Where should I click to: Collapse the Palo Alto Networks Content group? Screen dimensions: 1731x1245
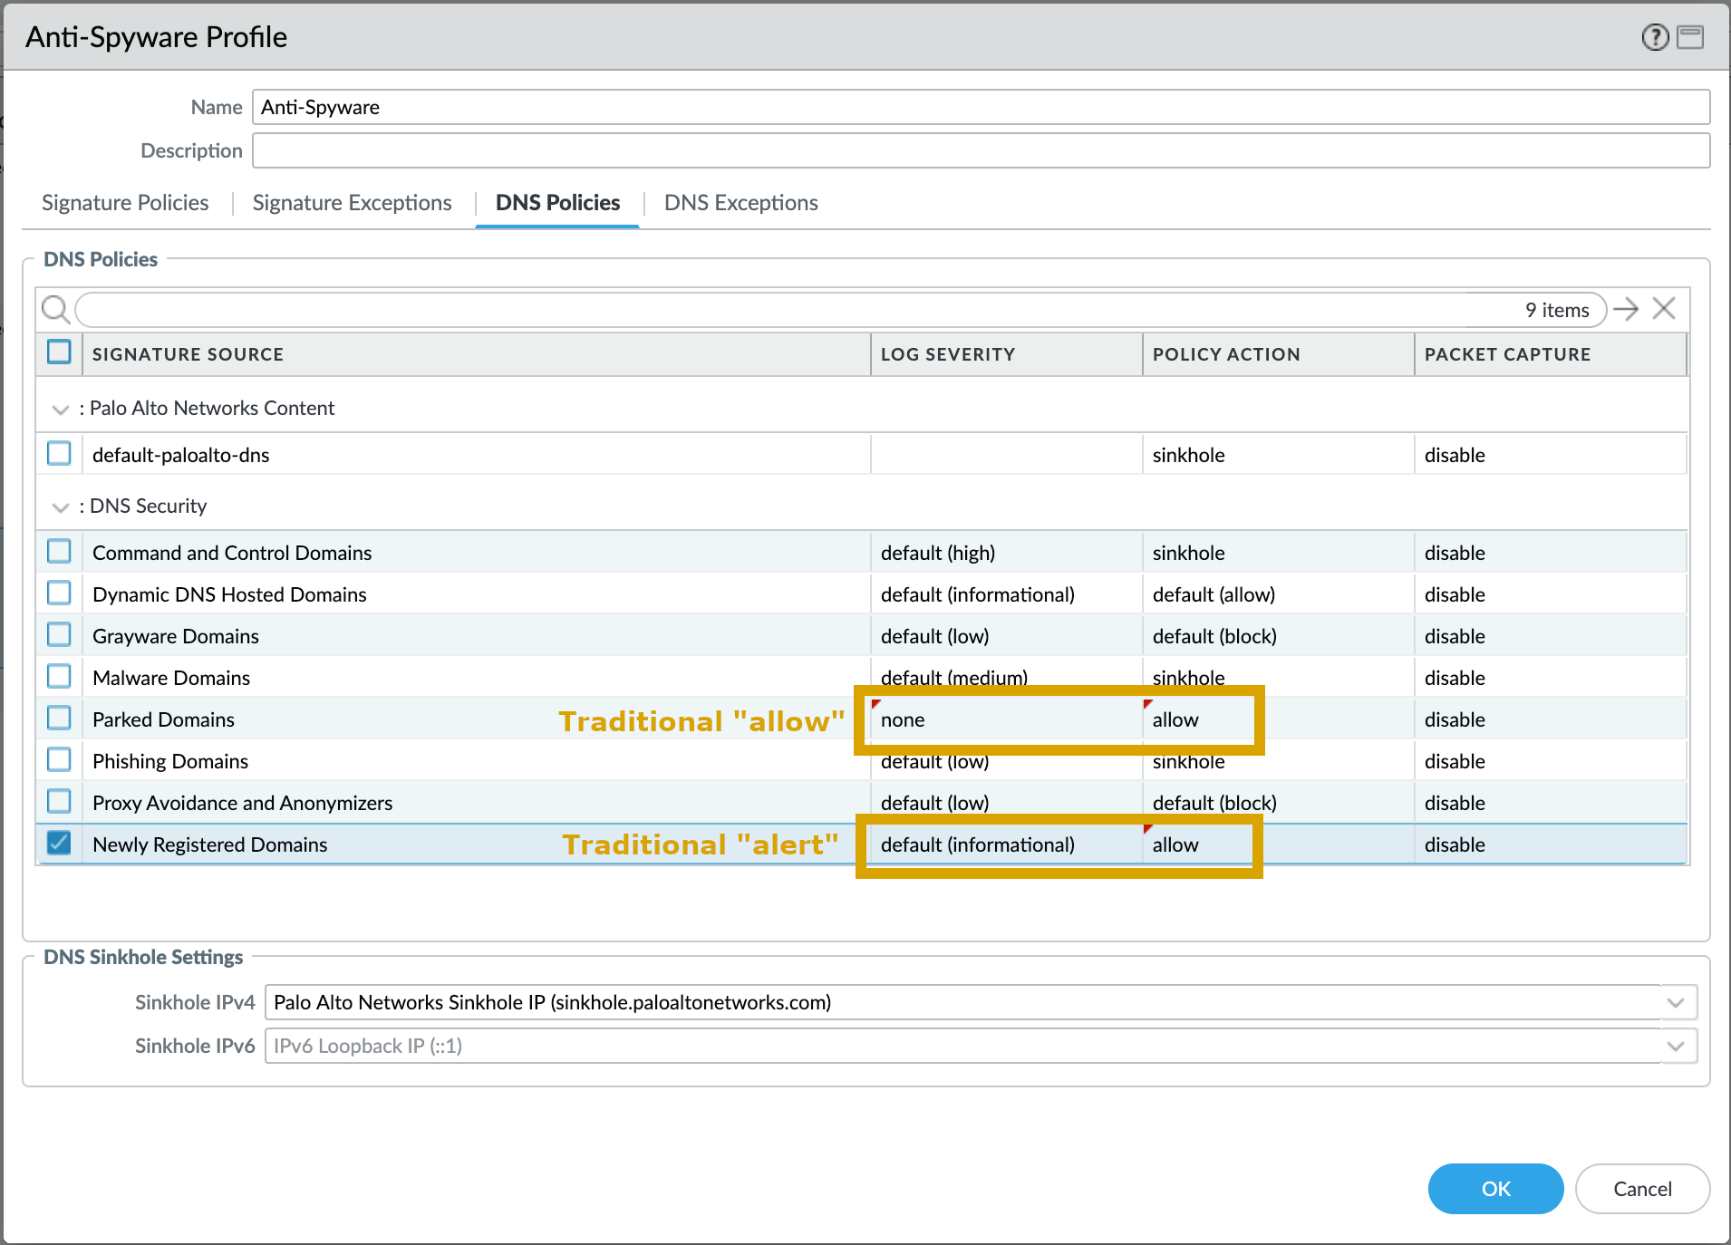pyautogui.click(x=61, y=410)
